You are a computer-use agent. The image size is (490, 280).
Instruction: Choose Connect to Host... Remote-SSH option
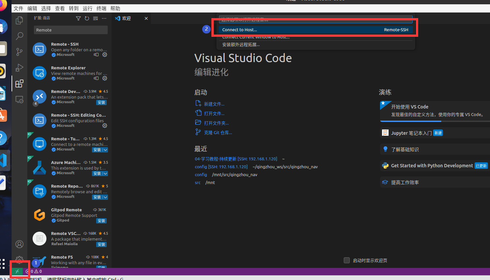click(x=315, y=30)
